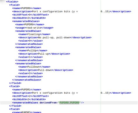Click the first bitWidth 2 line
Screen dimensions: 138x113
point(29,18)
